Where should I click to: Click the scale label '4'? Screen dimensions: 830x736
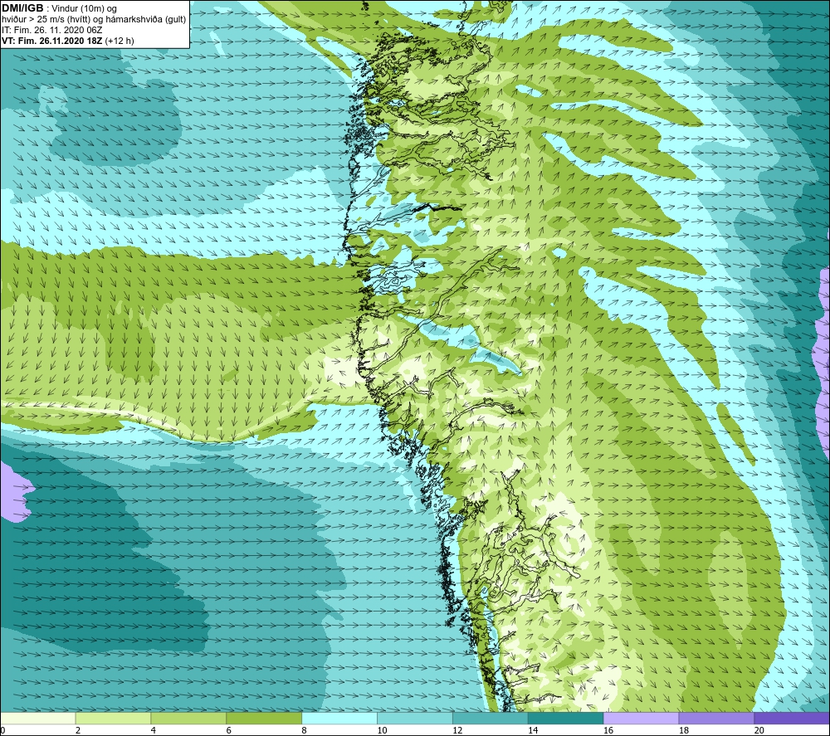click(154, 730)
